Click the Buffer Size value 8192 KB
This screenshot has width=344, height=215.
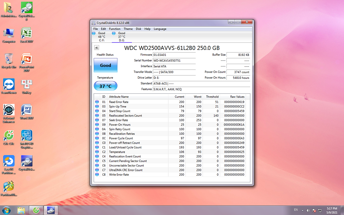click(238, 55)
